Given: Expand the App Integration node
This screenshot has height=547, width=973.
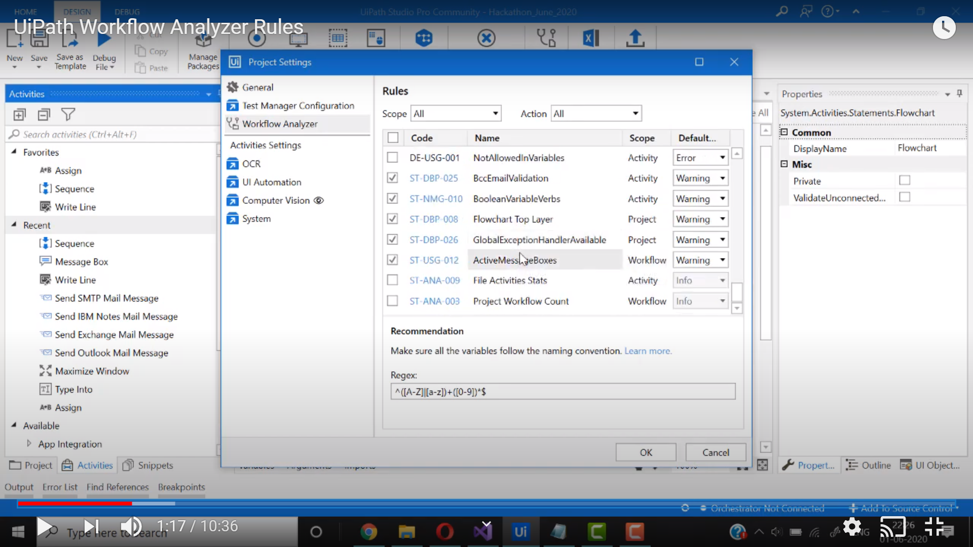Looking at the screenshot, I should coord(29,444).
